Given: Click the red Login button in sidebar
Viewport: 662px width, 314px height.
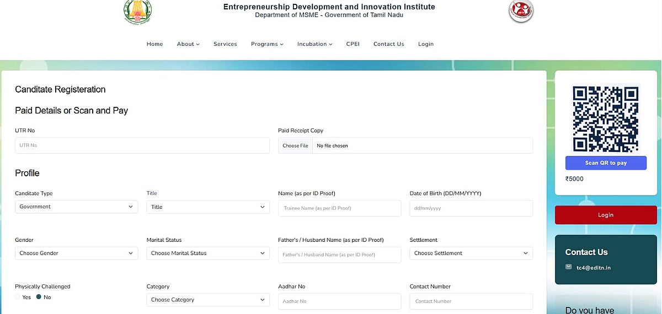Looking at the screenshot, I should coord(605,215).
